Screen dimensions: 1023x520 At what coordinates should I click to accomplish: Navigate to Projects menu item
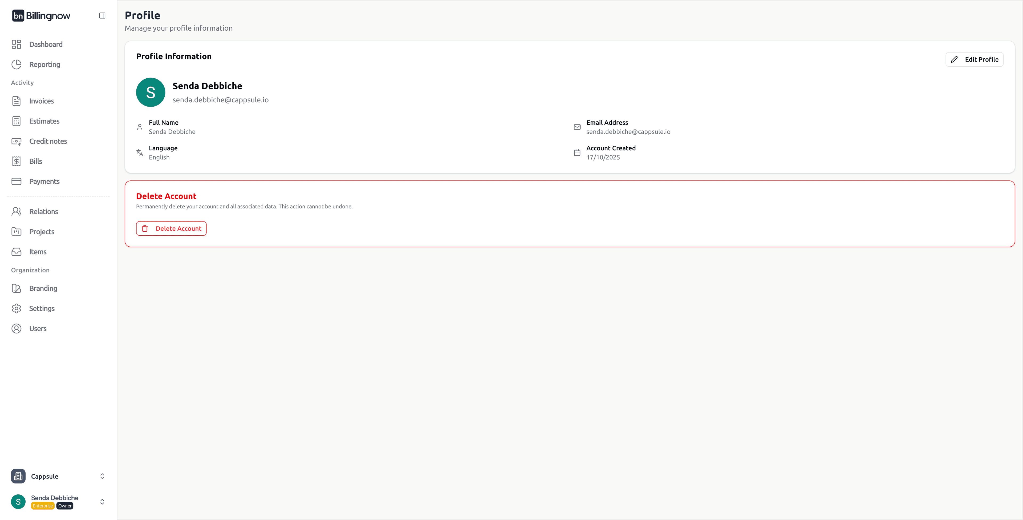coord(42,232)
